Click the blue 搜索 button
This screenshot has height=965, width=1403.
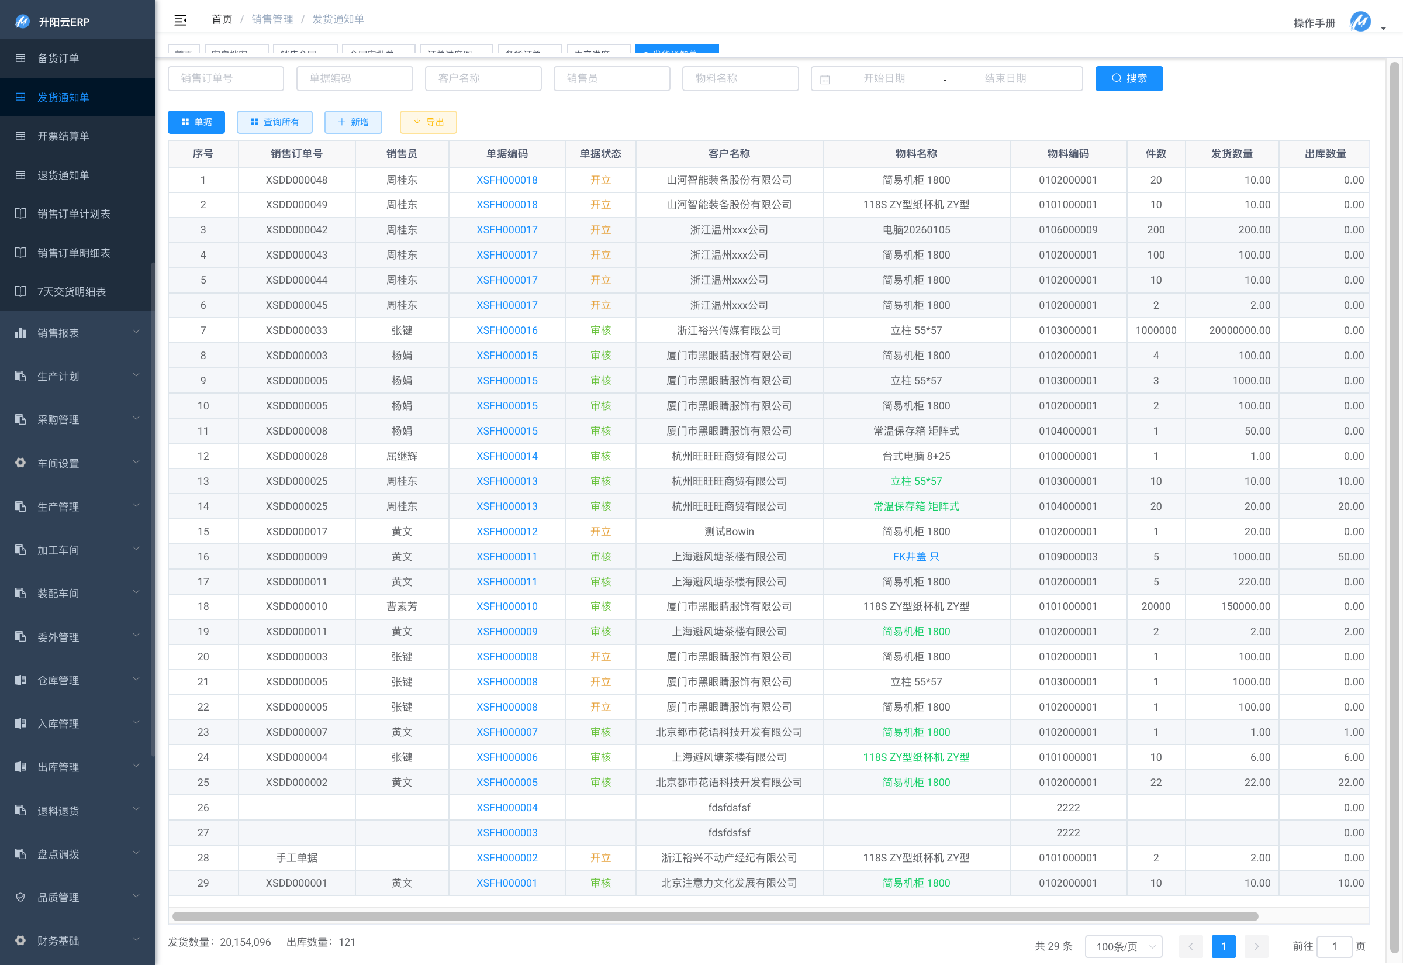coord(1128,78)
